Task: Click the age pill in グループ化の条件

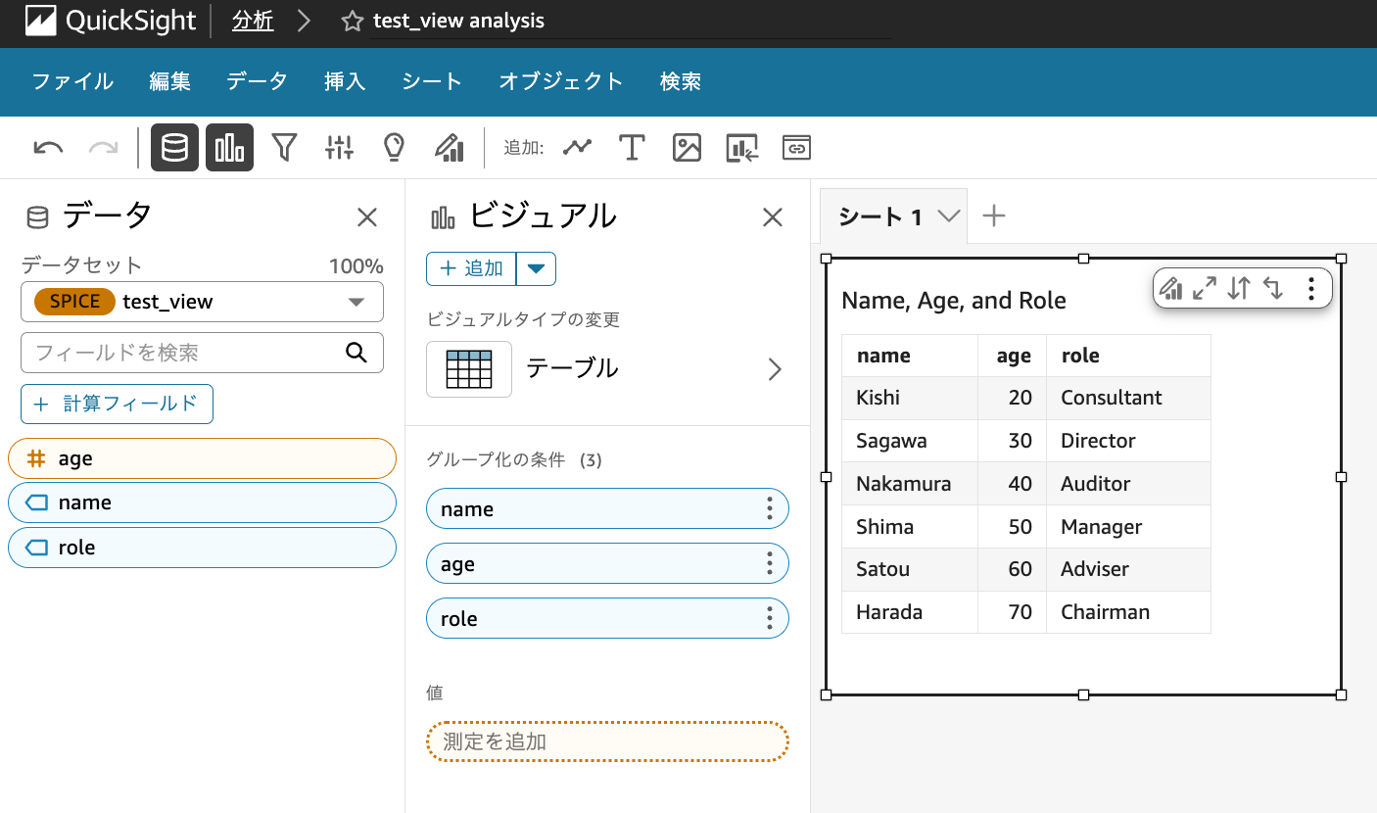Action: pos(607,563)
